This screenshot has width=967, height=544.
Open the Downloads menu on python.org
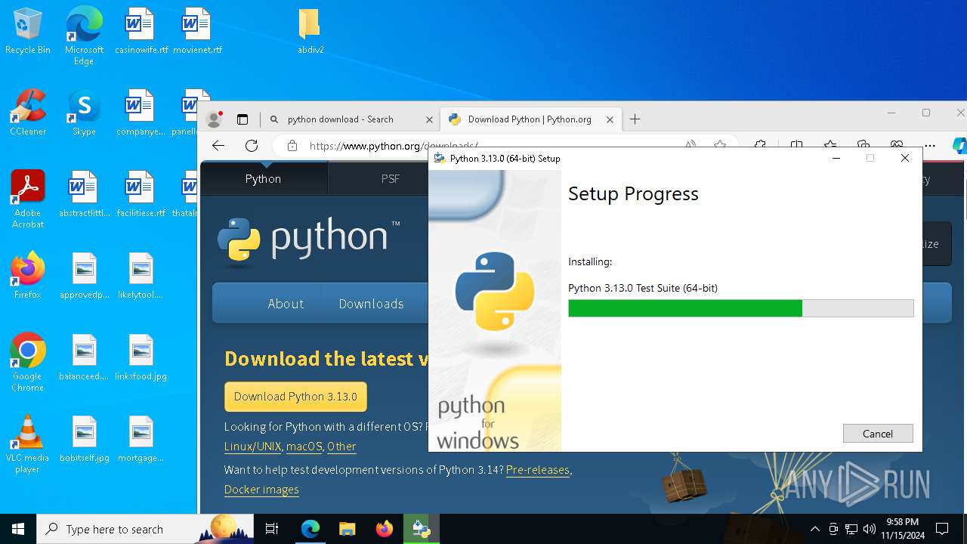pos(371,304)
